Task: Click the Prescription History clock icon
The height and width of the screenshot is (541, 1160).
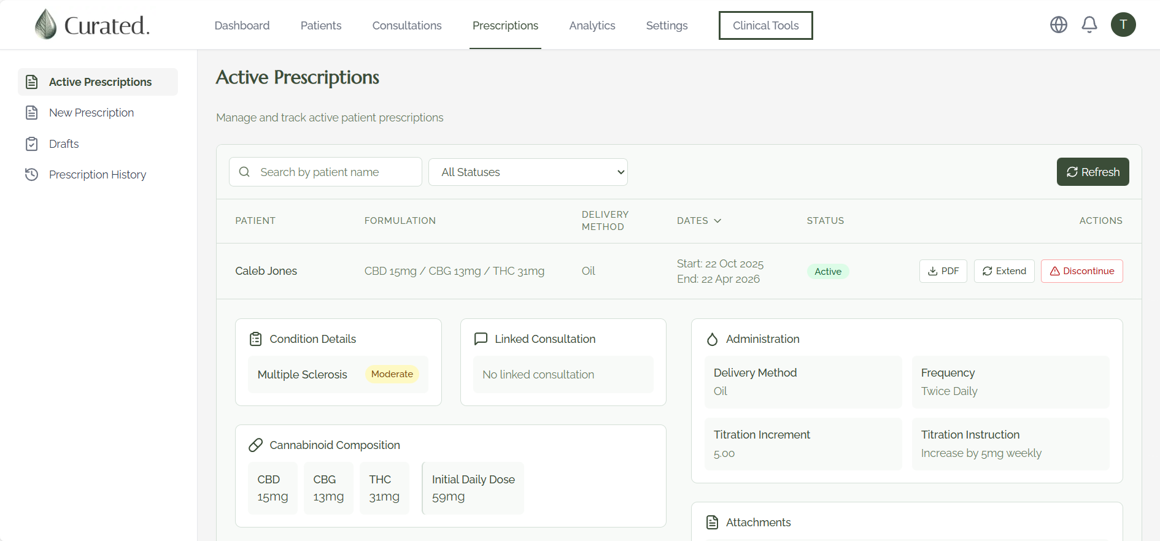Action: [x=32, y=175]
